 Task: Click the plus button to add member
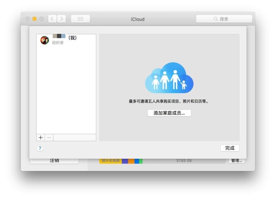[41, 138]
